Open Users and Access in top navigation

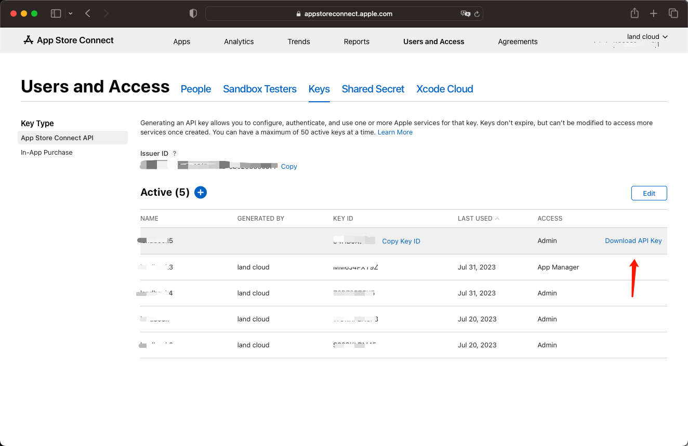click(434, 42)
